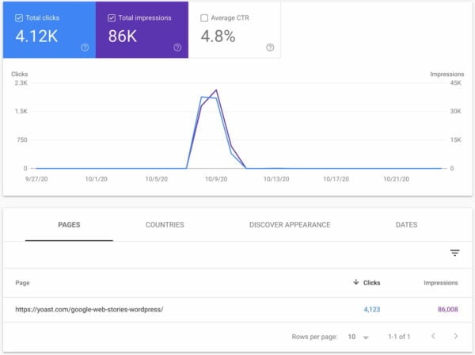The image size is (475, 355).
Task: Switch to the Discover Appearance tab
Action: tap(290, 225)
